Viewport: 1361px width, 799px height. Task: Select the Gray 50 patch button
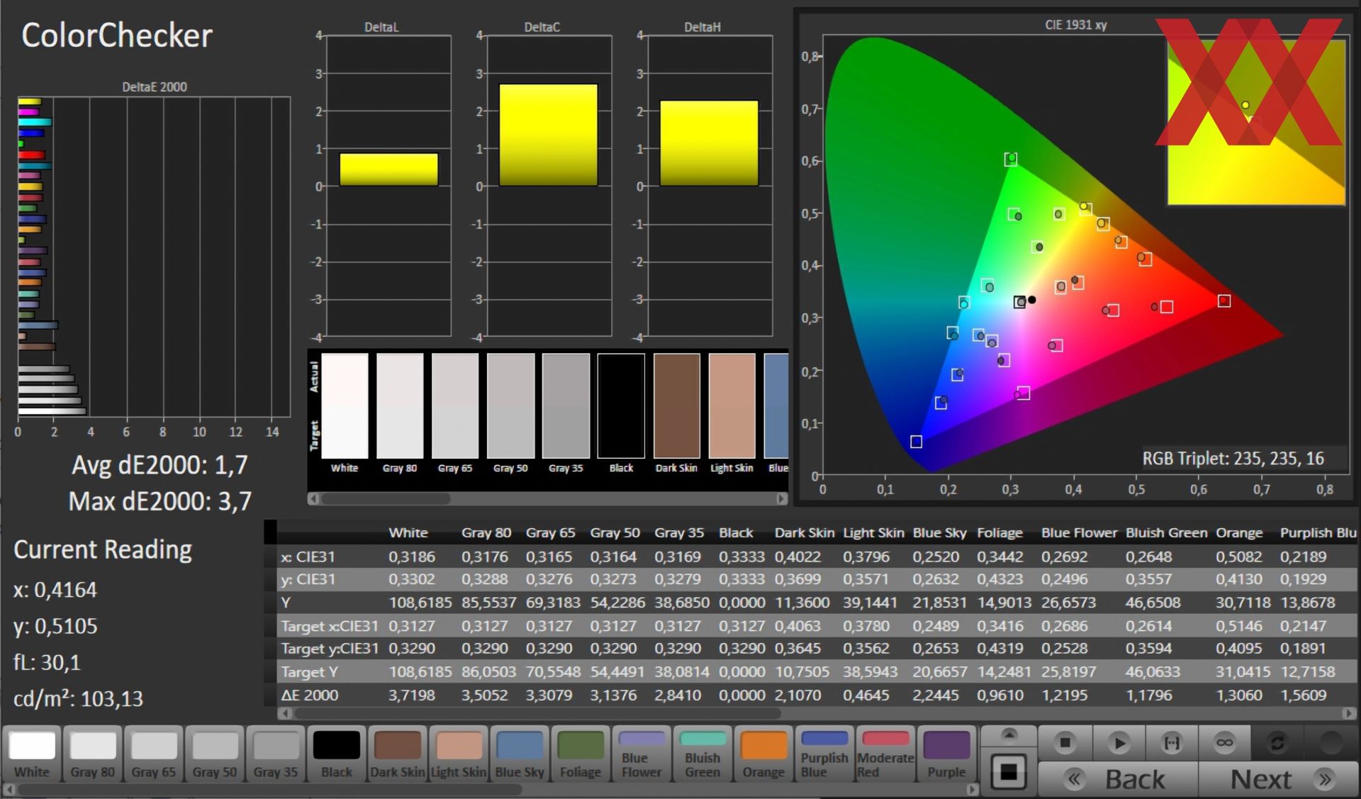(214, 754)
